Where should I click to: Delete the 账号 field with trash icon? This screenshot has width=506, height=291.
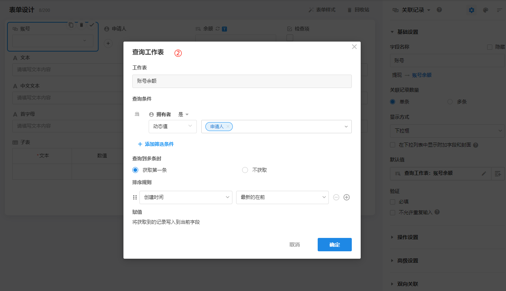coord(82,25)
